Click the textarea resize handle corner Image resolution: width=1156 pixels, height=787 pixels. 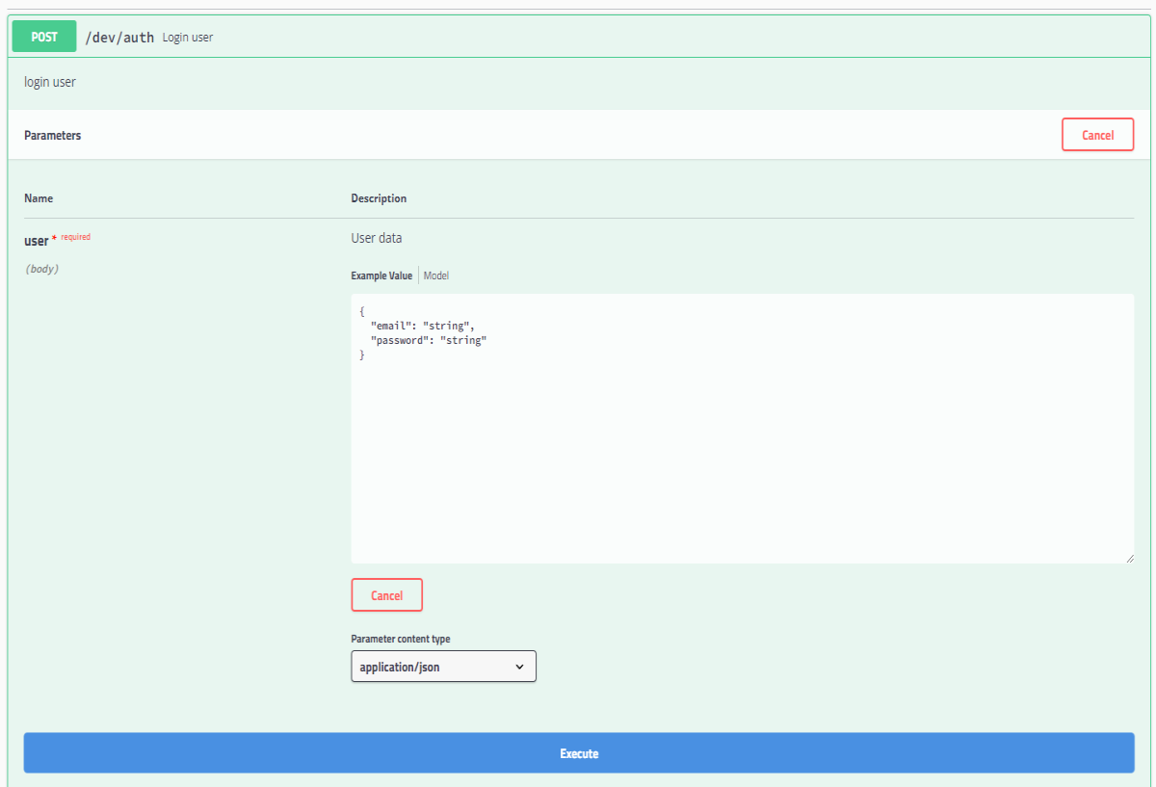coord(1128,558)
